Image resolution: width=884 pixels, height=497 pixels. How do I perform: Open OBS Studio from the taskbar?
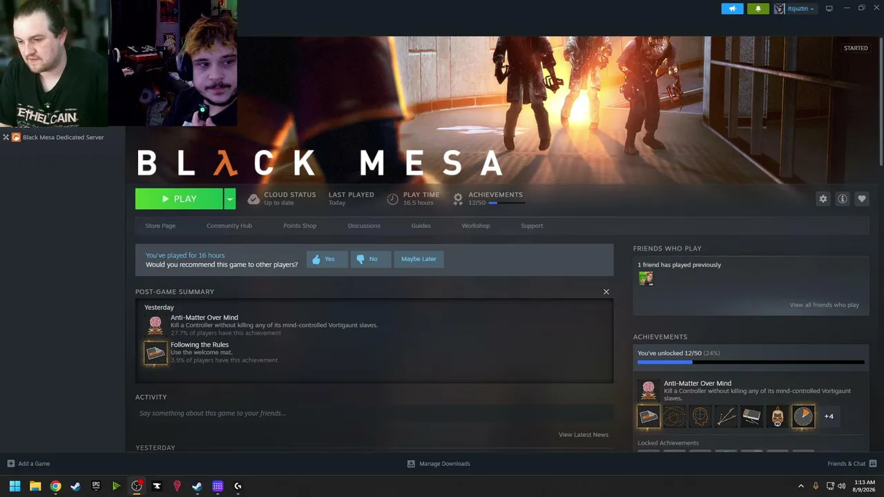pyautogui.click(x=137, y=486)
